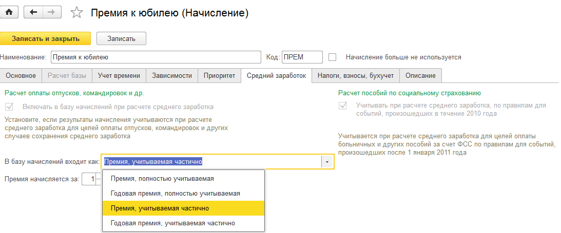The height and width of the screenshot is (233, 561).
Task: Add to favorites with star icon
Action: (76, 13)
